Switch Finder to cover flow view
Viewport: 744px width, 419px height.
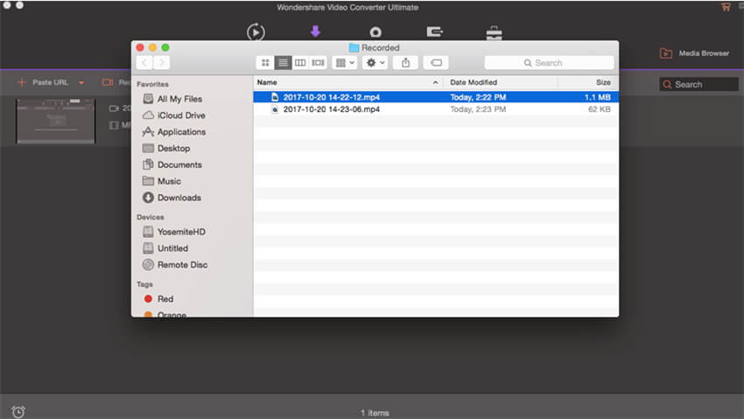[318, 63]
